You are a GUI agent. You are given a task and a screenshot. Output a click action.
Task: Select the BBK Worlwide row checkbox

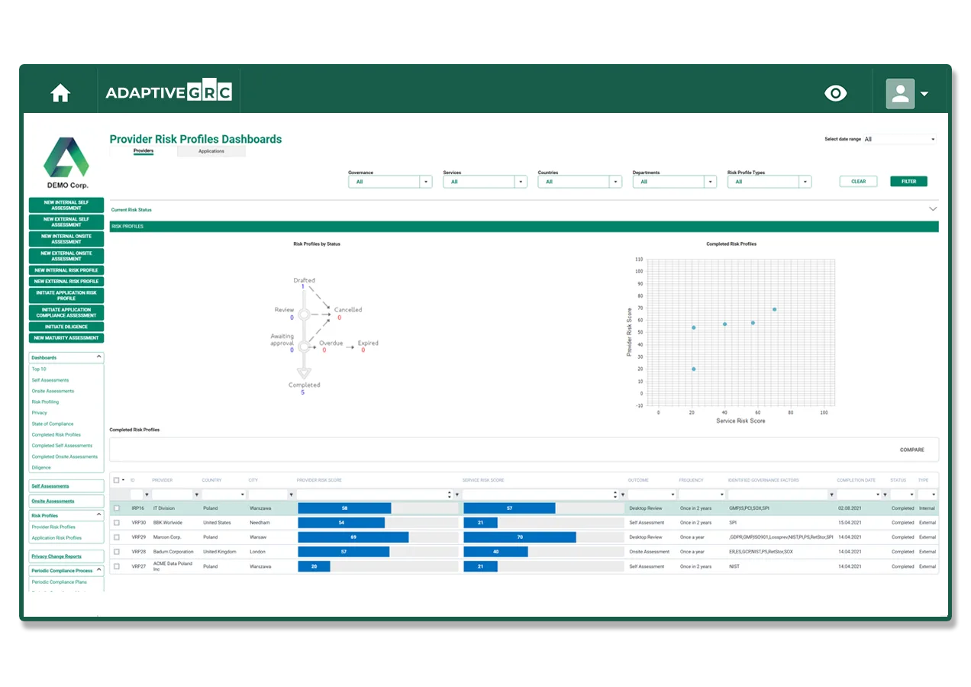116,523
